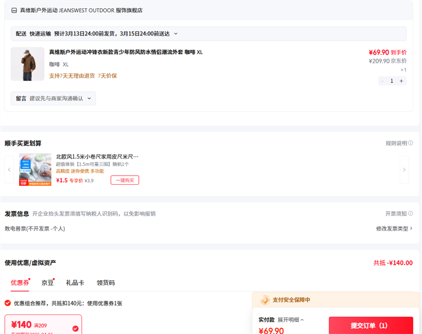This screenshot has height=334, width=422.
Task: Click the 数电普票(不开发票-个人) invoice text
Action: pos(35,229)
